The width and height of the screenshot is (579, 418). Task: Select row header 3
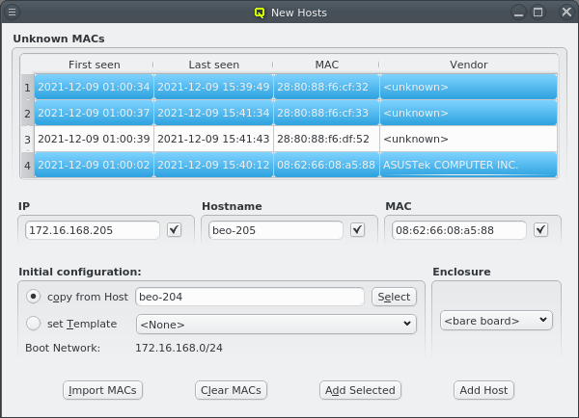point(27,139)
